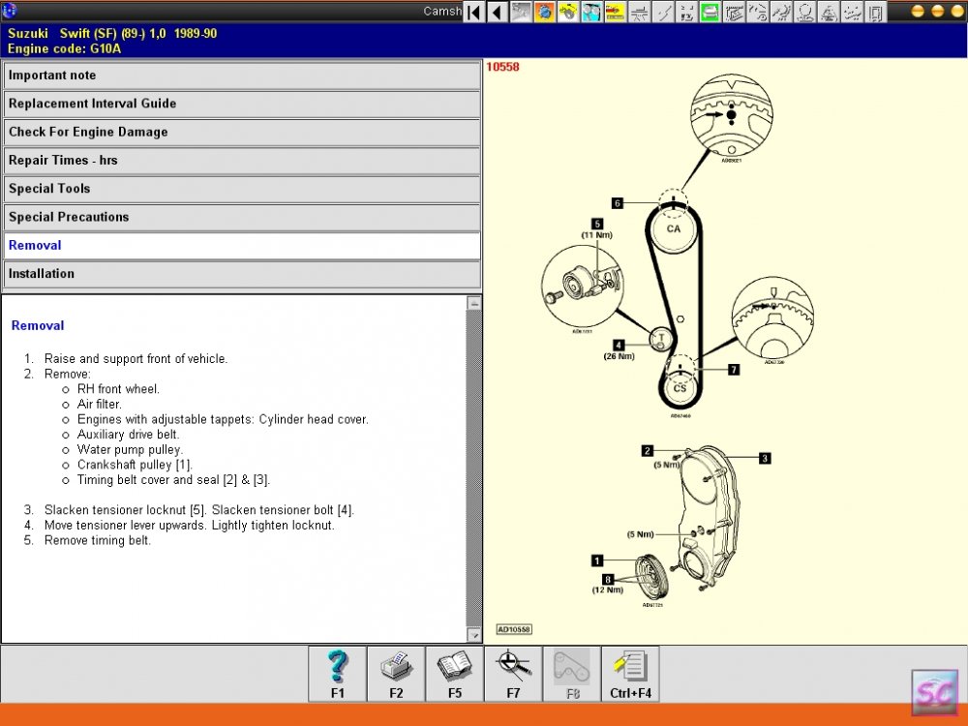The width and height of the screenshot is (968, 726).
Task: Print the page using the F2 printer button
Action: (x=396, y=674)
